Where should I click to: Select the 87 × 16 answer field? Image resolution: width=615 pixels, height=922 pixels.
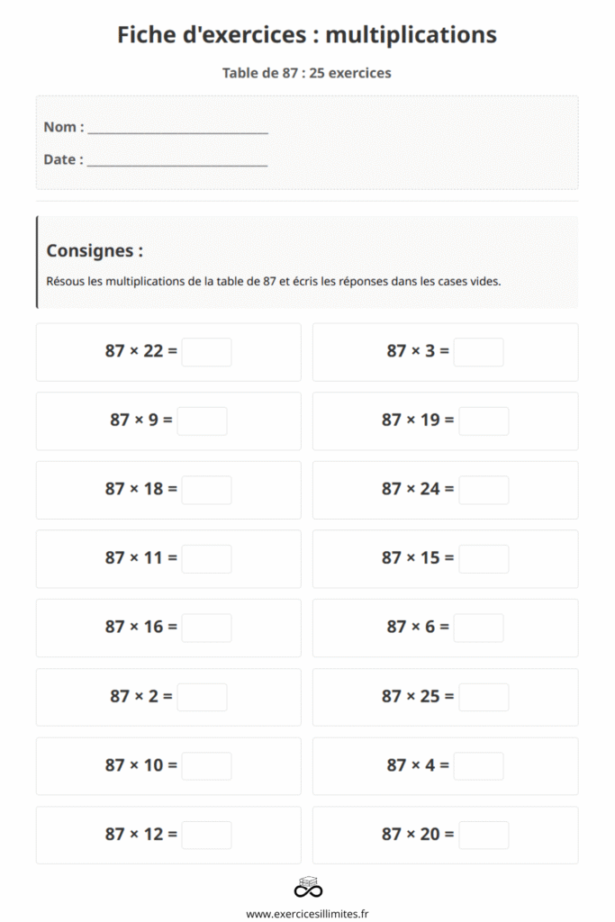pos(206,628)
